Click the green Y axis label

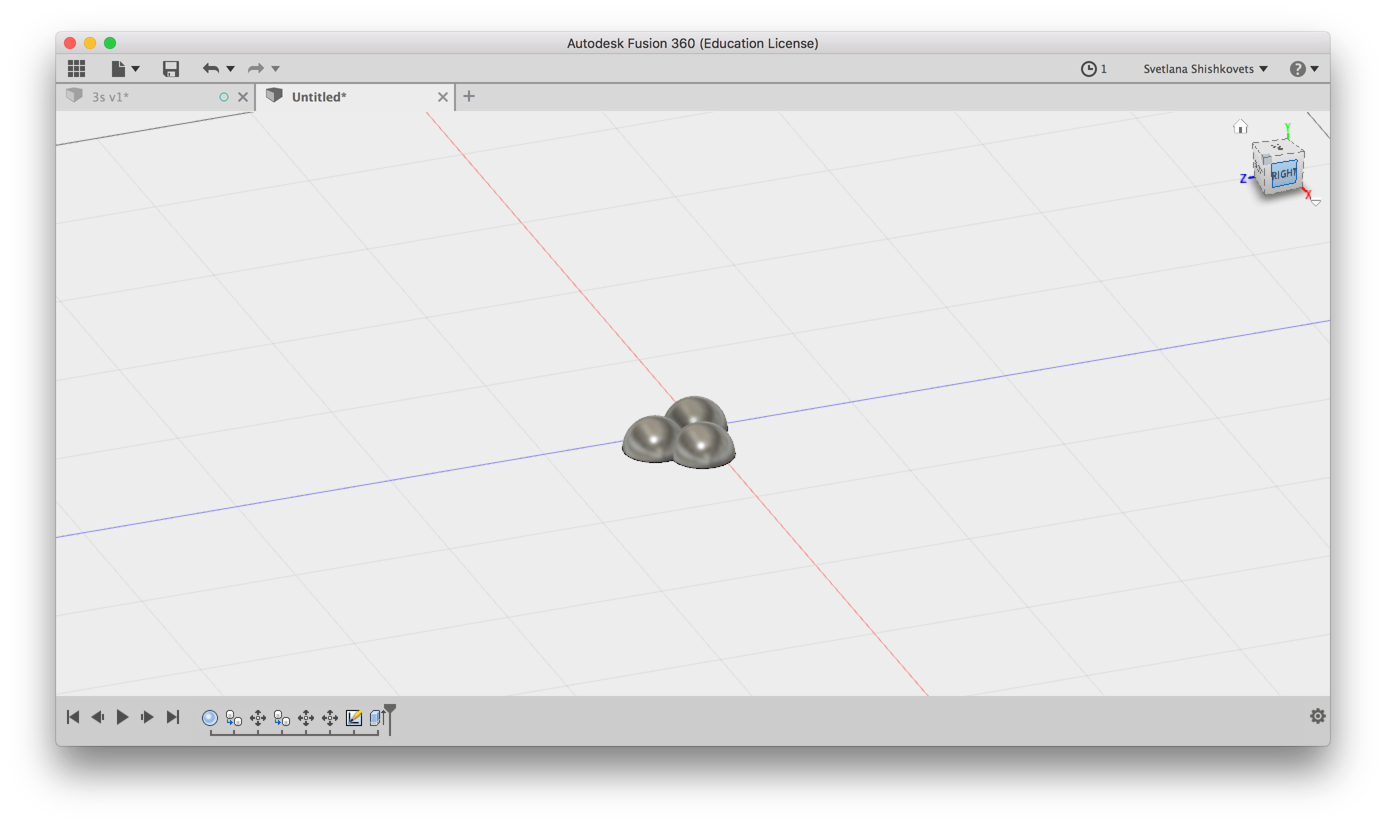pos(1287,127)
